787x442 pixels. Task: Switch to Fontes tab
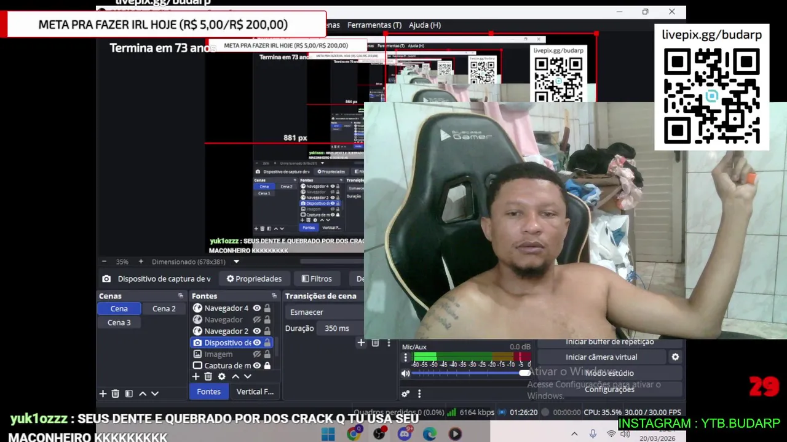click(x=208, y=392)
